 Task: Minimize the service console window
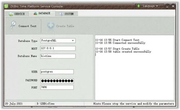tap(167, 6)
